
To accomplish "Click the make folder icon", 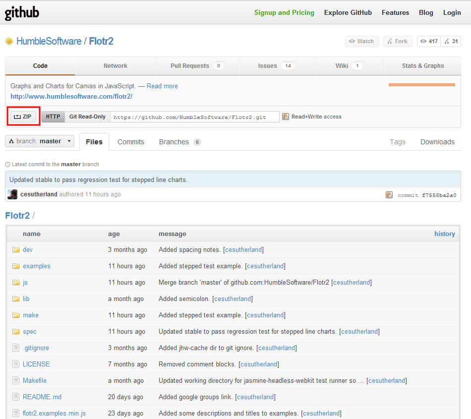I will tap(16, 315).
